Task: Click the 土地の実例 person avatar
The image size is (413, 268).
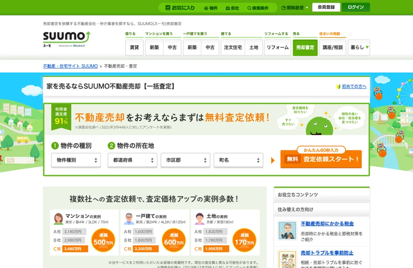Action: pyautogui.click(x=199, y=219)
